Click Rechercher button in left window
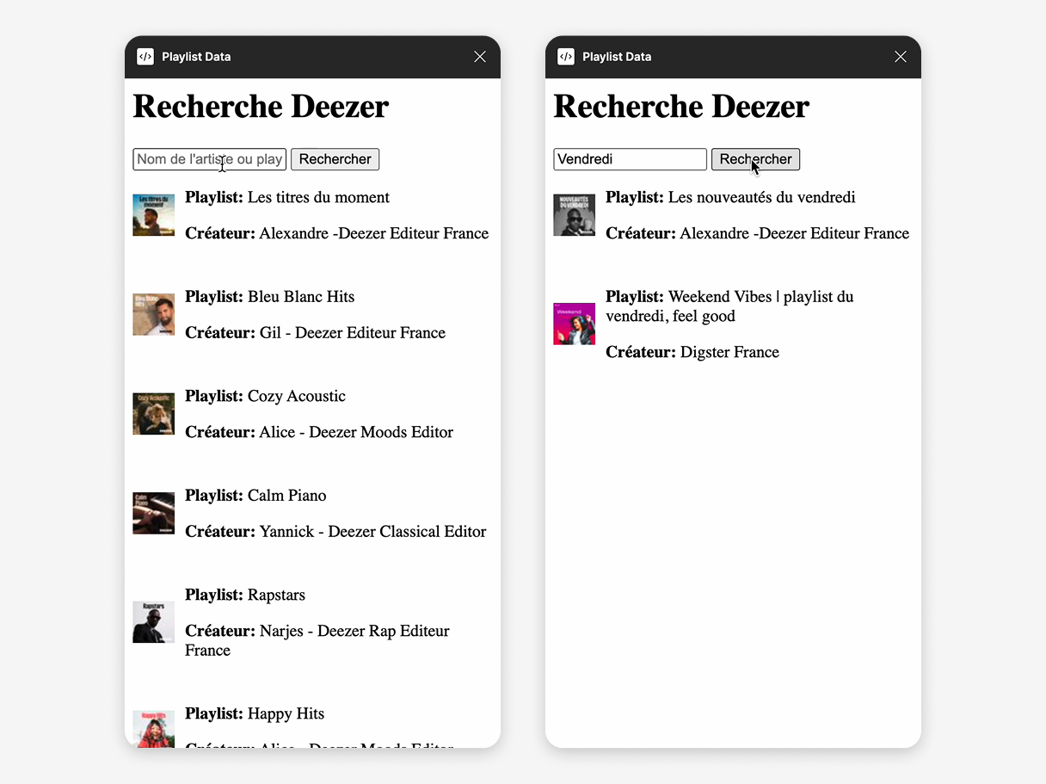 [335, 159]
